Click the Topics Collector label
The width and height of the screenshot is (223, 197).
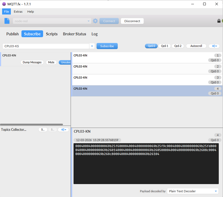click(14, 130)
